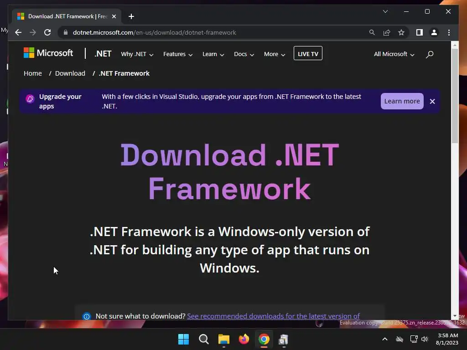This screenshot has height=350, width=467.
Task: Reload the page with the refresh icon
Action: pos(47,32)
